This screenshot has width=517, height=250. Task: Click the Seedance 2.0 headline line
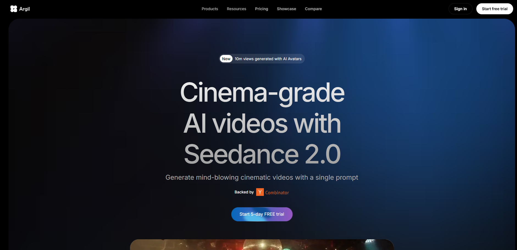(x=262, y=154)
